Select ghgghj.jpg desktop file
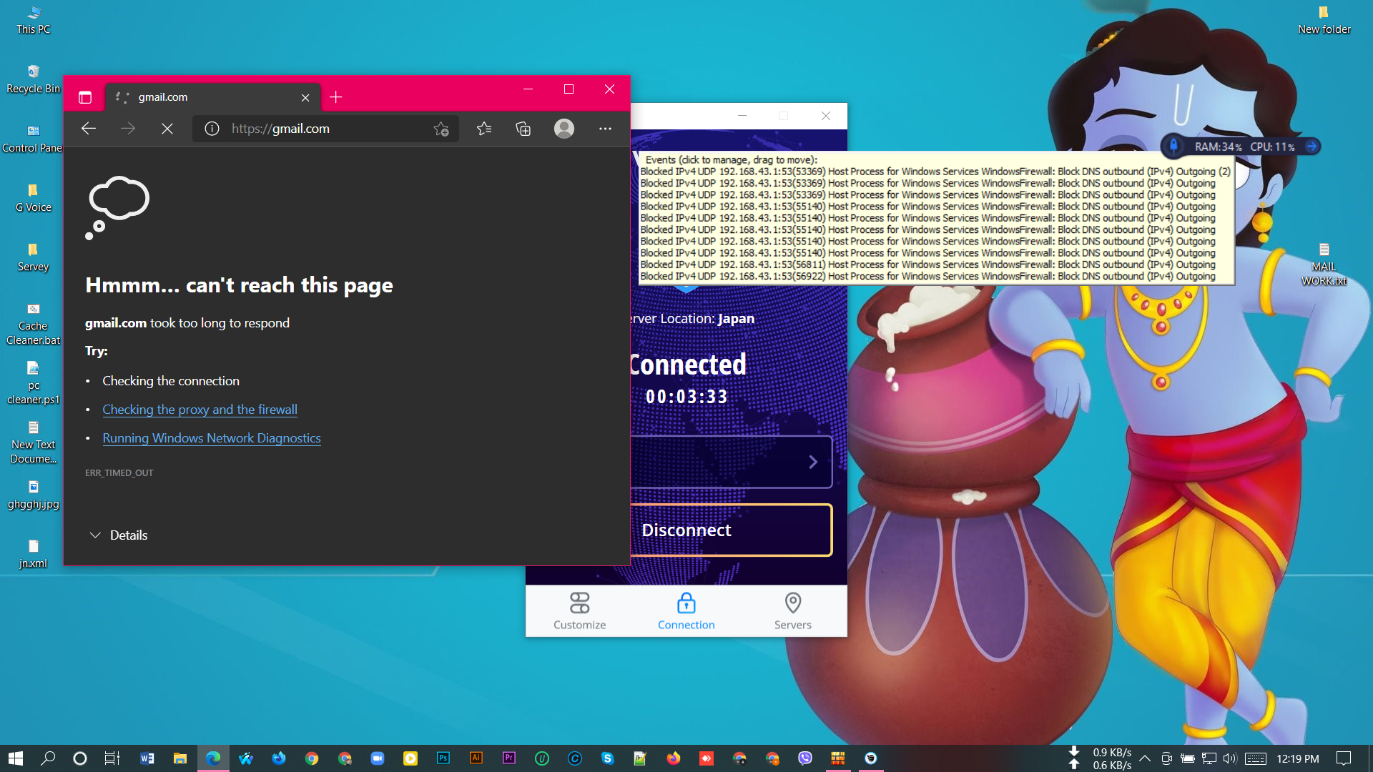This screenshot has width=1373, height=772. [x=33, y=495]
